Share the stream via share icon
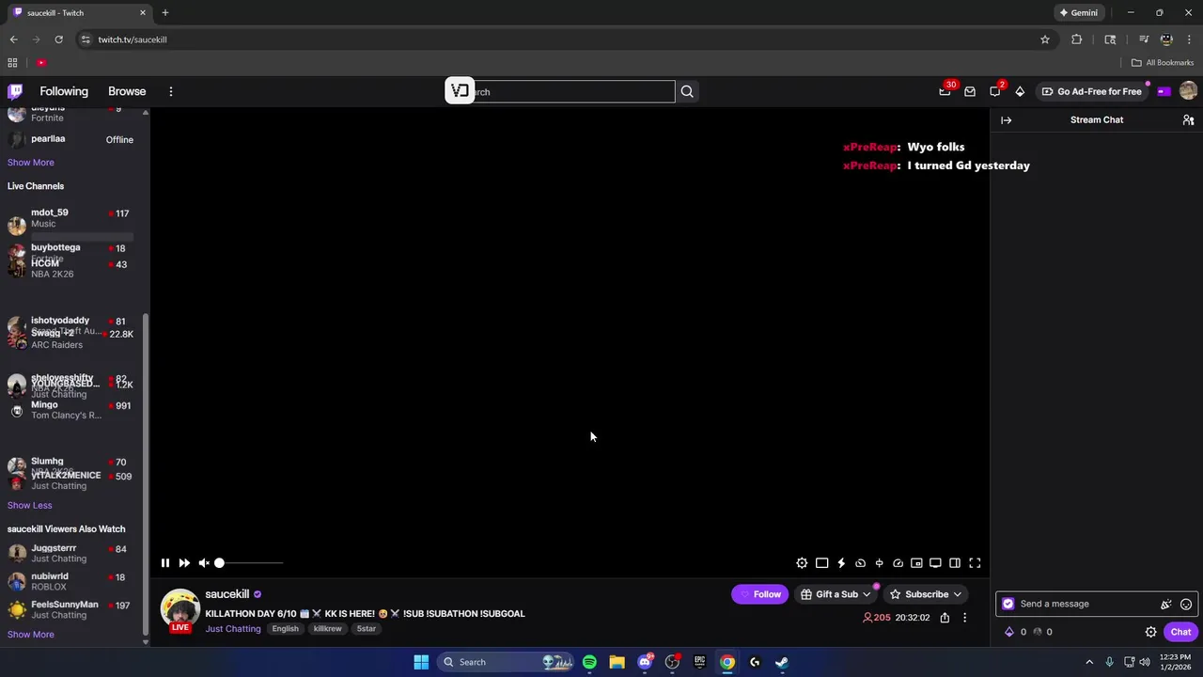 coord(945,618)
